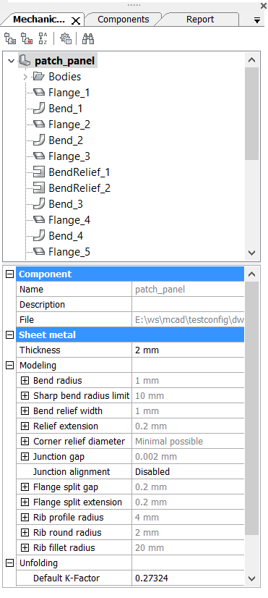Click the first tree grouping toolbar icon
The width and height of the screenshot is (268, 598).
[10, 38]
